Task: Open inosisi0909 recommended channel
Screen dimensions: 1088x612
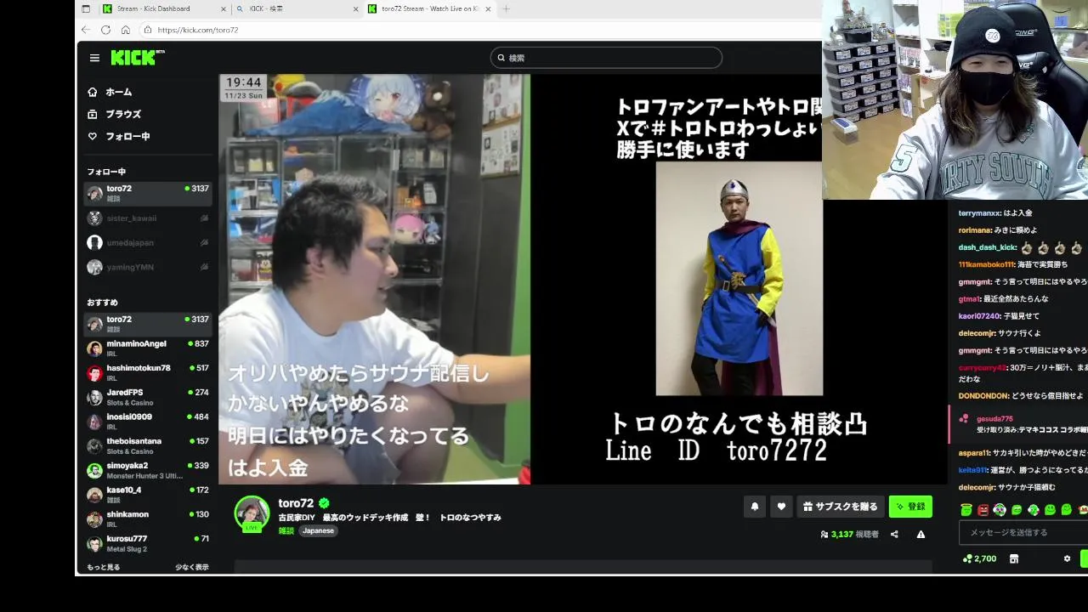Action: point(148,422)
